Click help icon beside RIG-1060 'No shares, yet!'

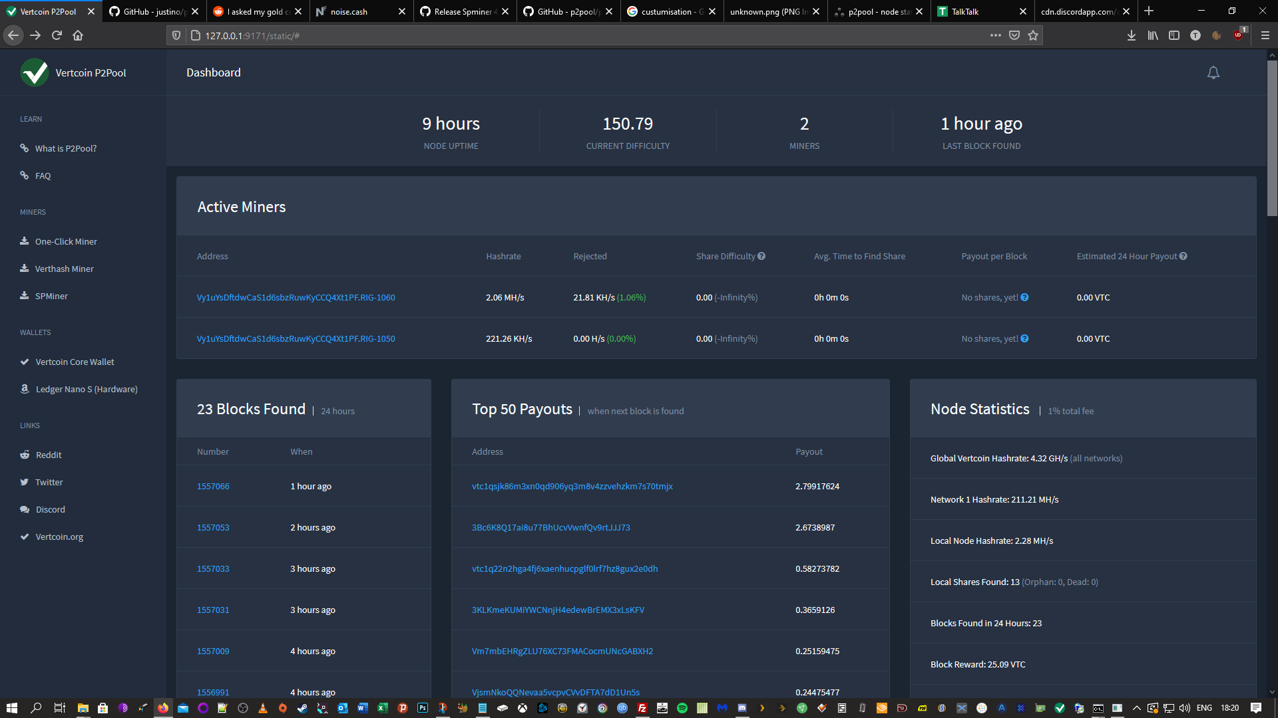point(1024,297)
